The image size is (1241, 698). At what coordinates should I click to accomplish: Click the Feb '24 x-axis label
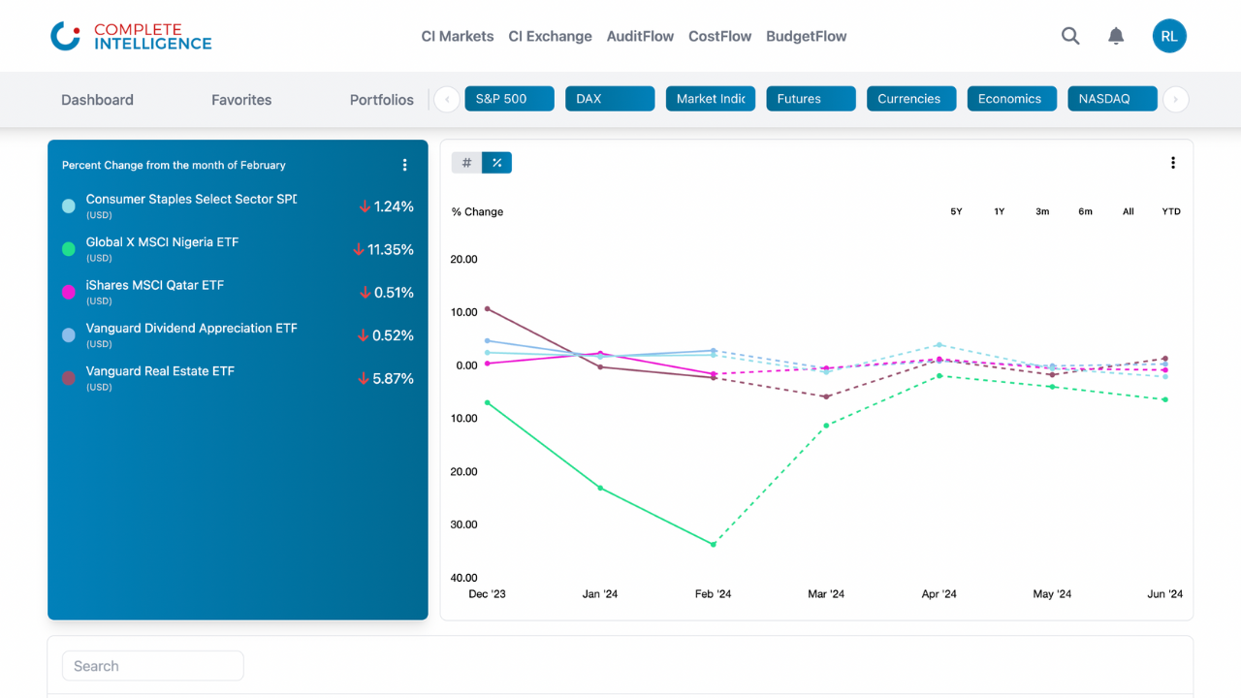(713, 594)
